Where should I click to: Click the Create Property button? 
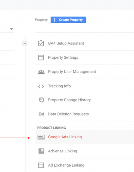point(68,20)
